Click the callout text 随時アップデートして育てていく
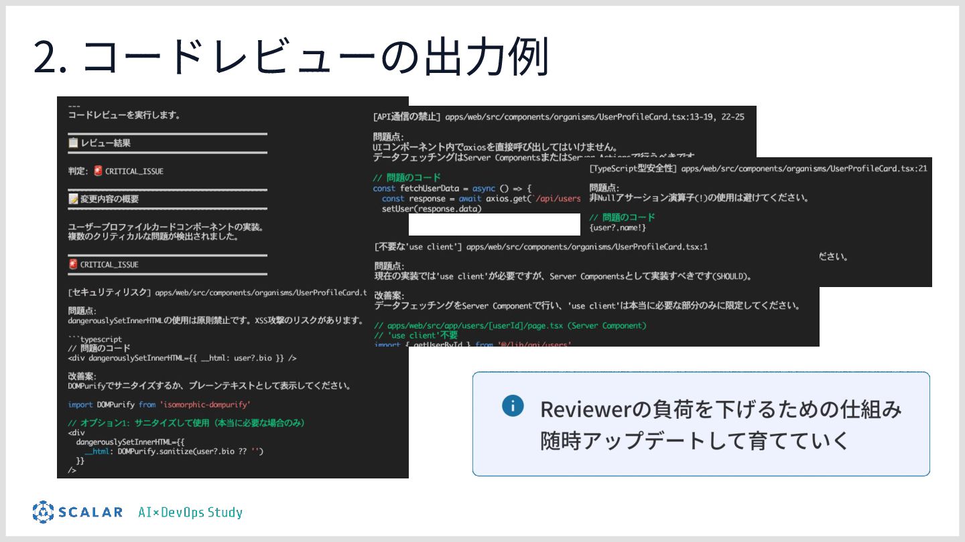The image size is (965, 542). pyautogui.click(x=695, y=441)
